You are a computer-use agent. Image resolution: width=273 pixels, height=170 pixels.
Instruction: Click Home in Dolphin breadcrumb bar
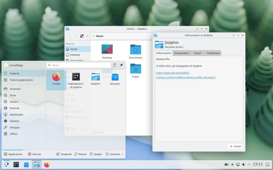[100, 36]
